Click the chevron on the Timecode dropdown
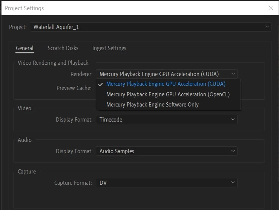The image size is (279, 210). (x=233, y=119)
